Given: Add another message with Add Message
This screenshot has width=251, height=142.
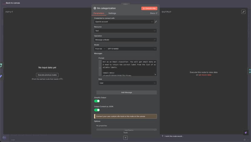Looking at the screenshot, I should [x=126, y=92].
